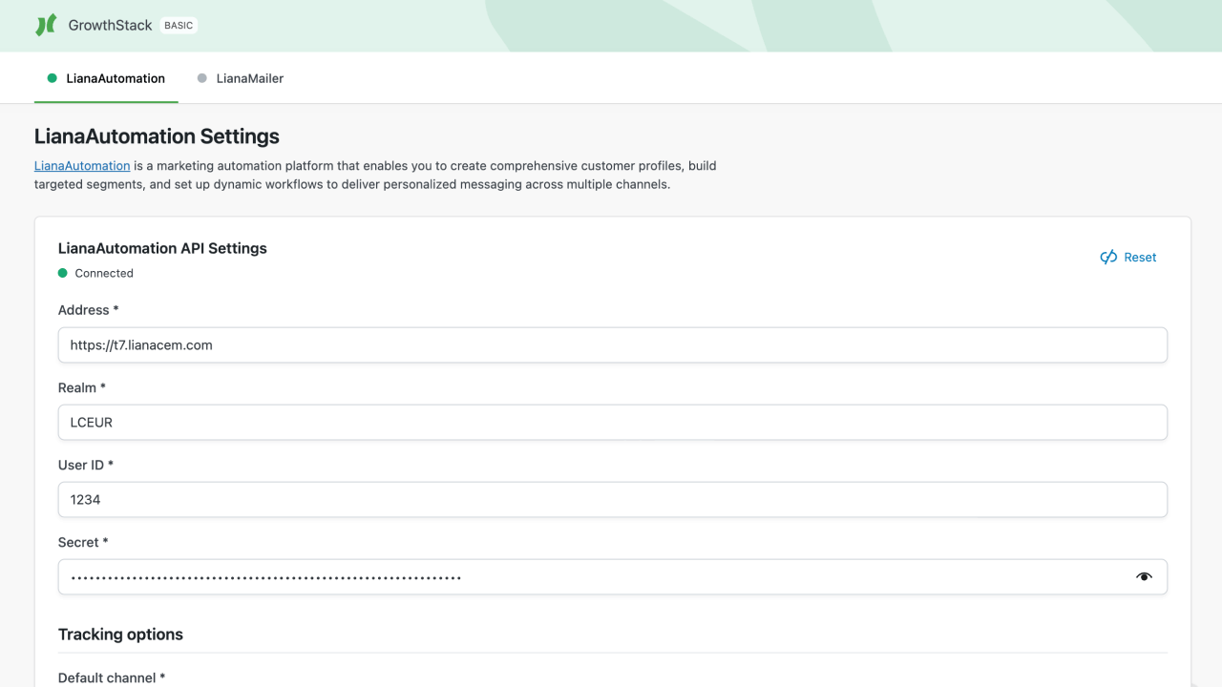This screenshot has height=687, width=1222.
Task: Click the GrowthStack logo icon
Action: coord(46,26)
